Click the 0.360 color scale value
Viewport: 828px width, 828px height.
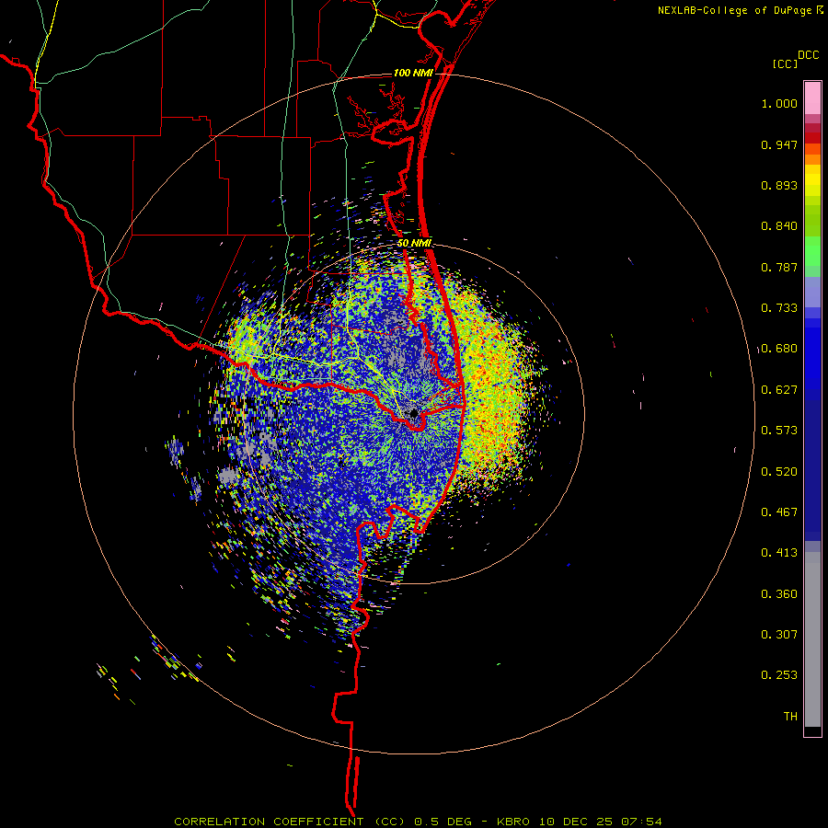779,594
